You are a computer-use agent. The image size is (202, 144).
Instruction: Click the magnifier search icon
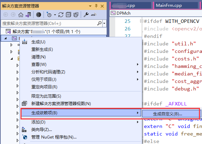99,24
